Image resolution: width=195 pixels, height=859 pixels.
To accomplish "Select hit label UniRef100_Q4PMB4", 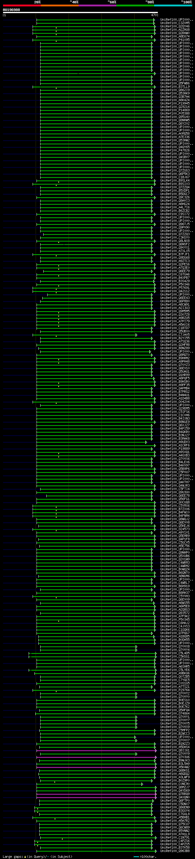I will click(175, 389).
